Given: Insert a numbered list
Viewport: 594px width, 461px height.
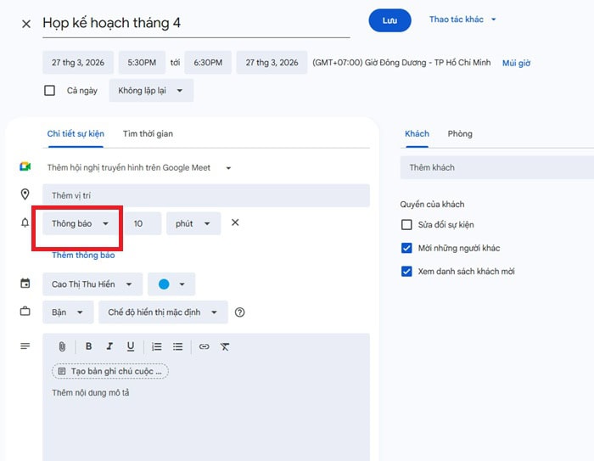Looking at the screenshot, I should (x=157, y=346).
